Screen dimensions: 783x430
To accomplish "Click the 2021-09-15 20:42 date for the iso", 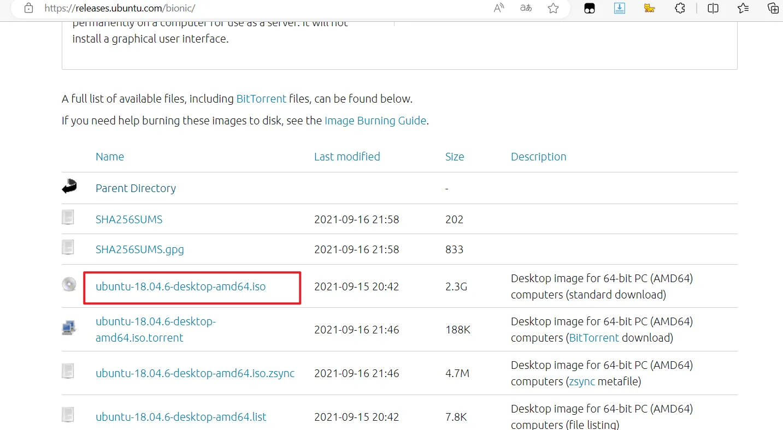I will pos(357,286).
